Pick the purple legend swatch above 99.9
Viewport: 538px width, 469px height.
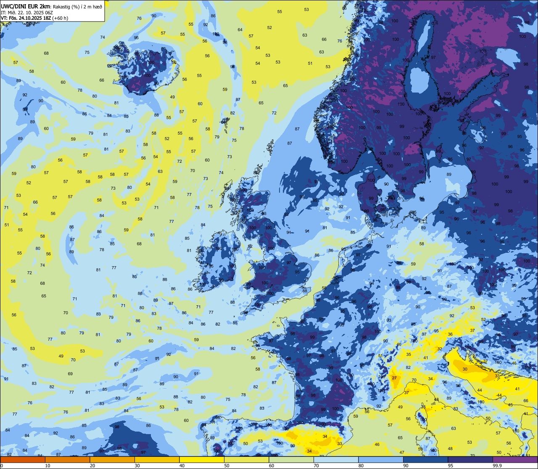tap(515, 459)
